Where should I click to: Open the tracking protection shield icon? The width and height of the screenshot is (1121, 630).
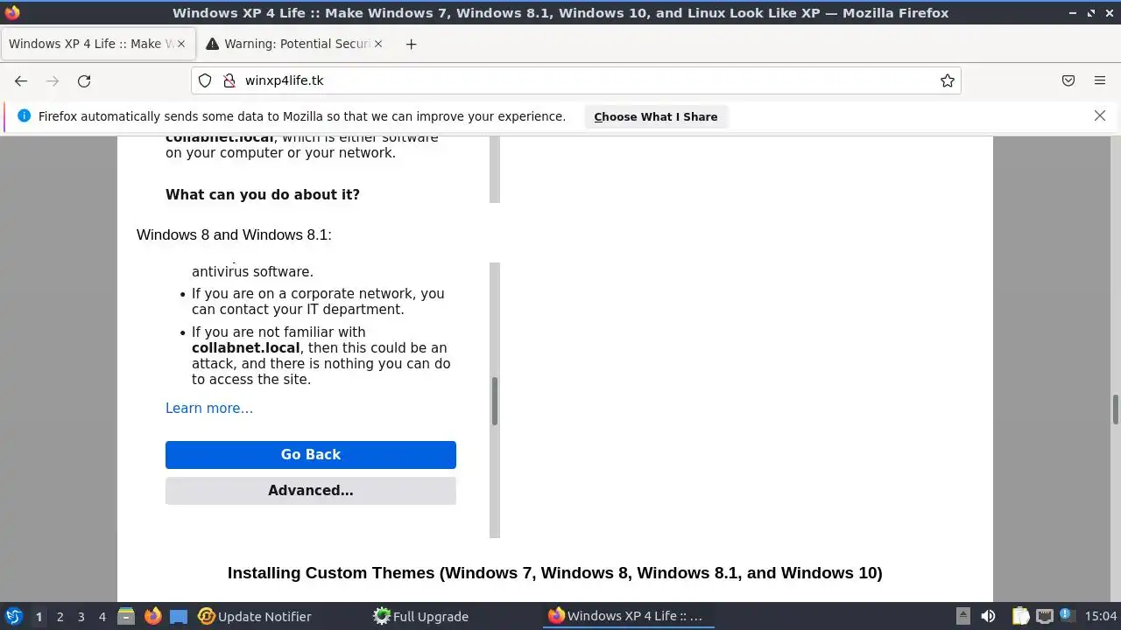[x=205, y=80]
